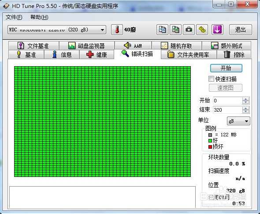The image size is (260, 214).
Task: Switch to the 信息 tab
Action: click(62, 55)
